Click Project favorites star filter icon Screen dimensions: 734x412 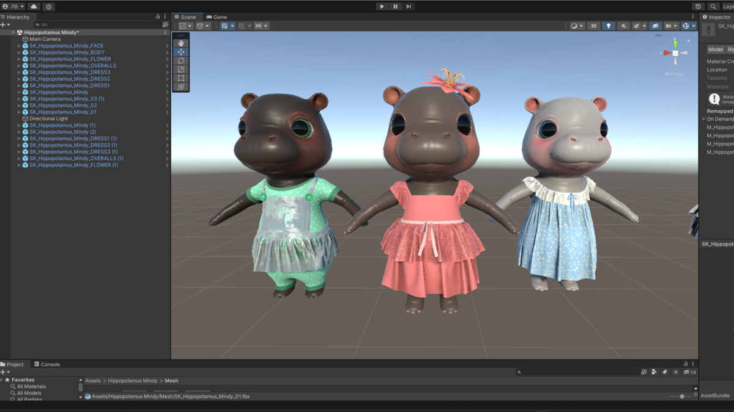click(675, 372)
